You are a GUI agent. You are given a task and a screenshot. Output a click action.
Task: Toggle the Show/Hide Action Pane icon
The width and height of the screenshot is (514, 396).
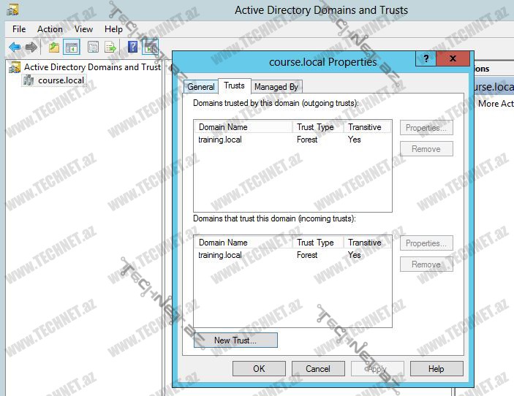[151, 47]
